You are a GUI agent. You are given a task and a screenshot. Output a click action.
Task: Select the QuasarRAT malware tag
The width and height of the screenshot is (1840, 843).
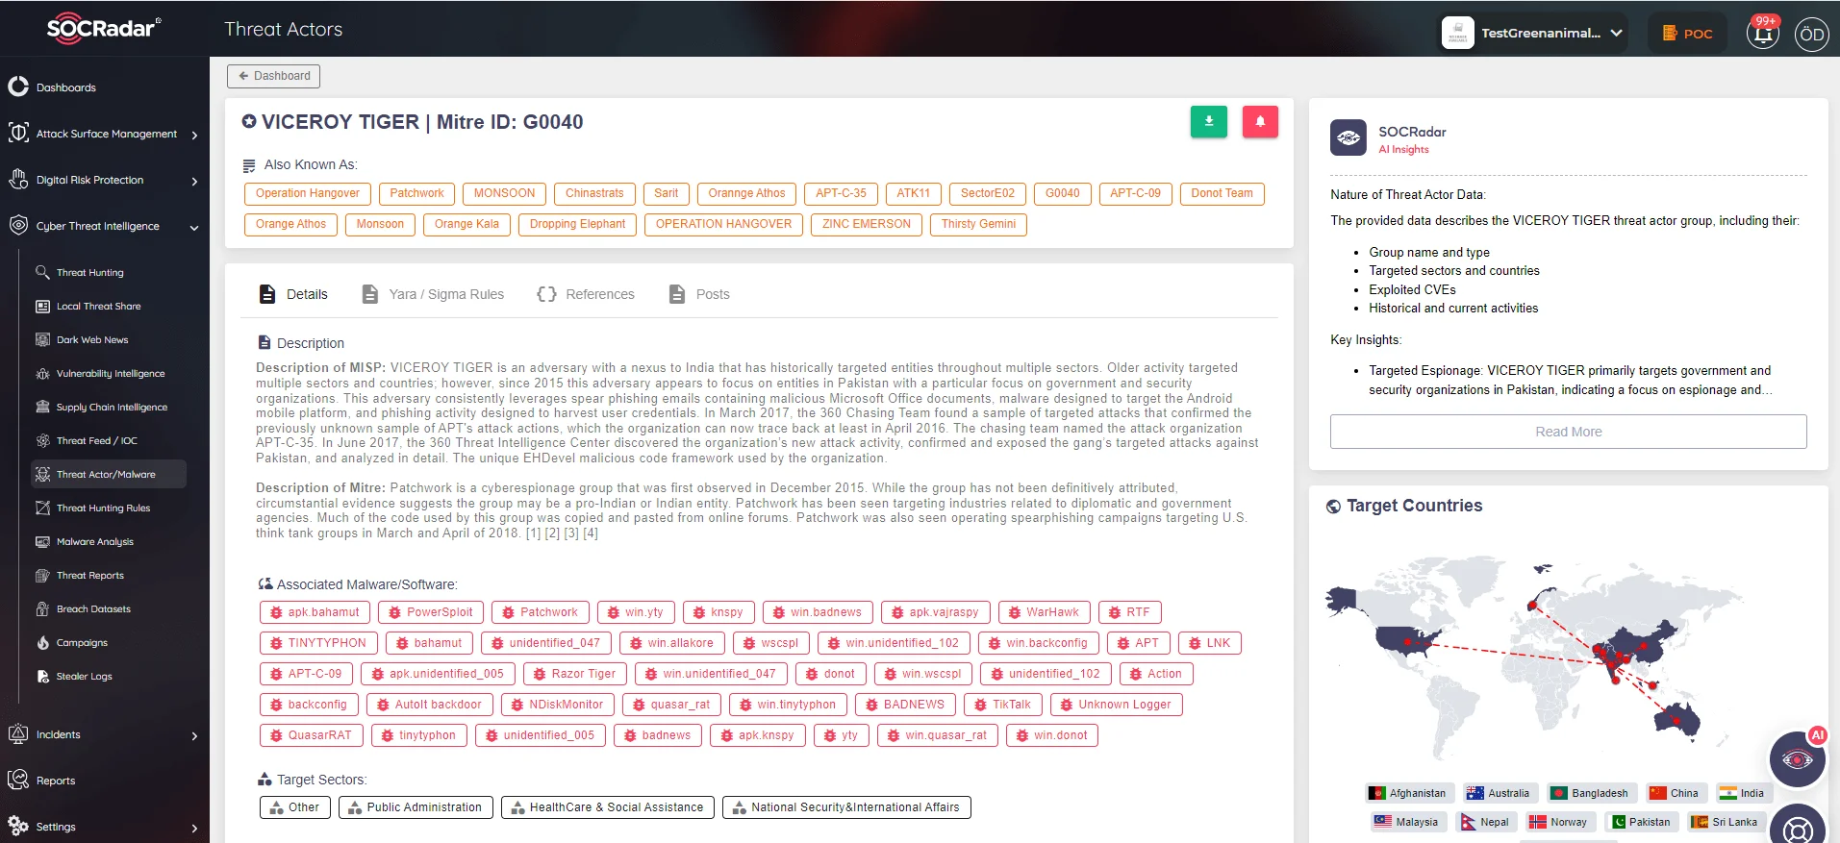(311, 735)
